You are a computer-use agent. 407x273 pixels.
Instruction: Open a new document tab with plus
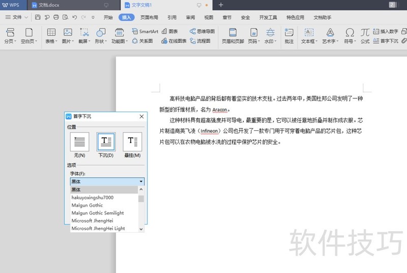coord(221,5)
